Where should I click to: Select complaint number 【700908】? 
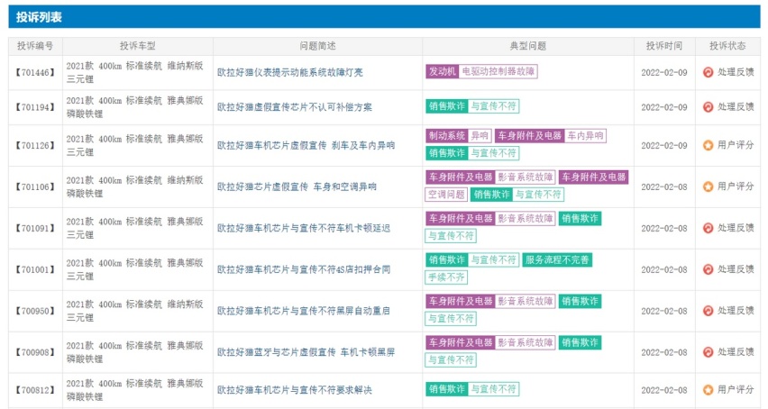[x=35, y=351]
